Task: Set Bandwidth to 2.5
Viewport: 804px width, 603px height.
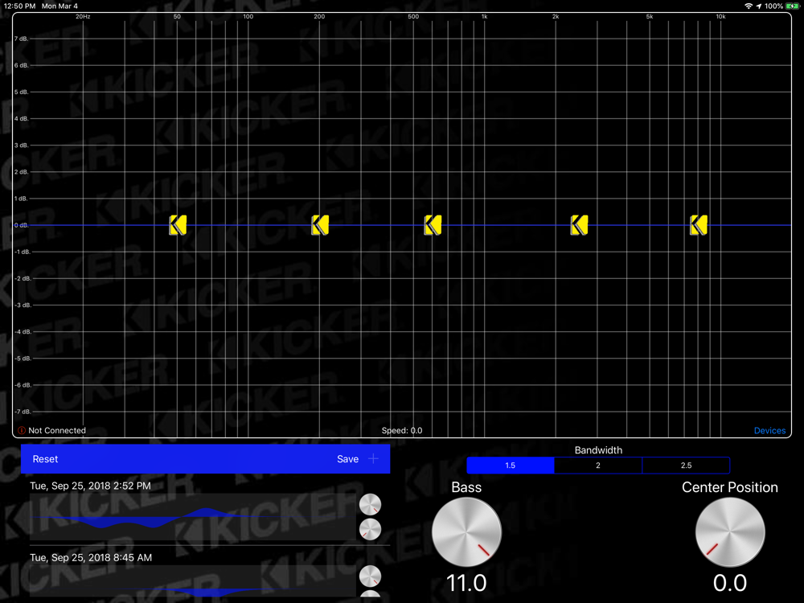Action: tap(686, 466)
